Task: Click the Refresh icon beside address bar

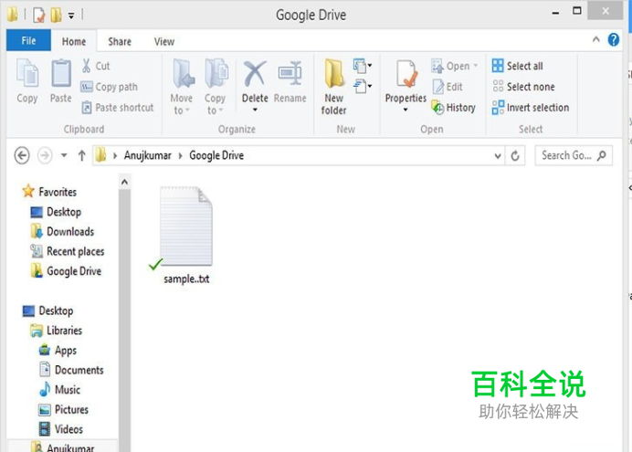Action: click(x=515, y=155)
